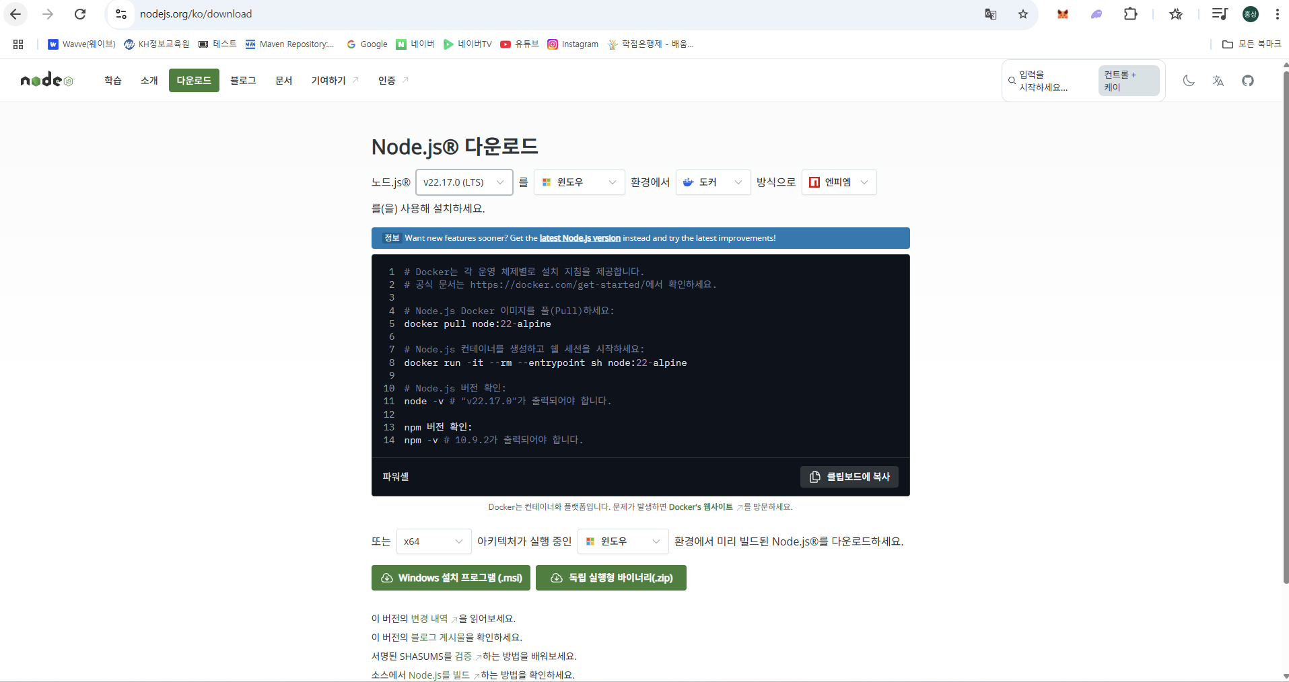Click the search box 입력을 시작하세요
Screen dimensions: 1289x682
pyautogui.click(x=1083, y=81)
